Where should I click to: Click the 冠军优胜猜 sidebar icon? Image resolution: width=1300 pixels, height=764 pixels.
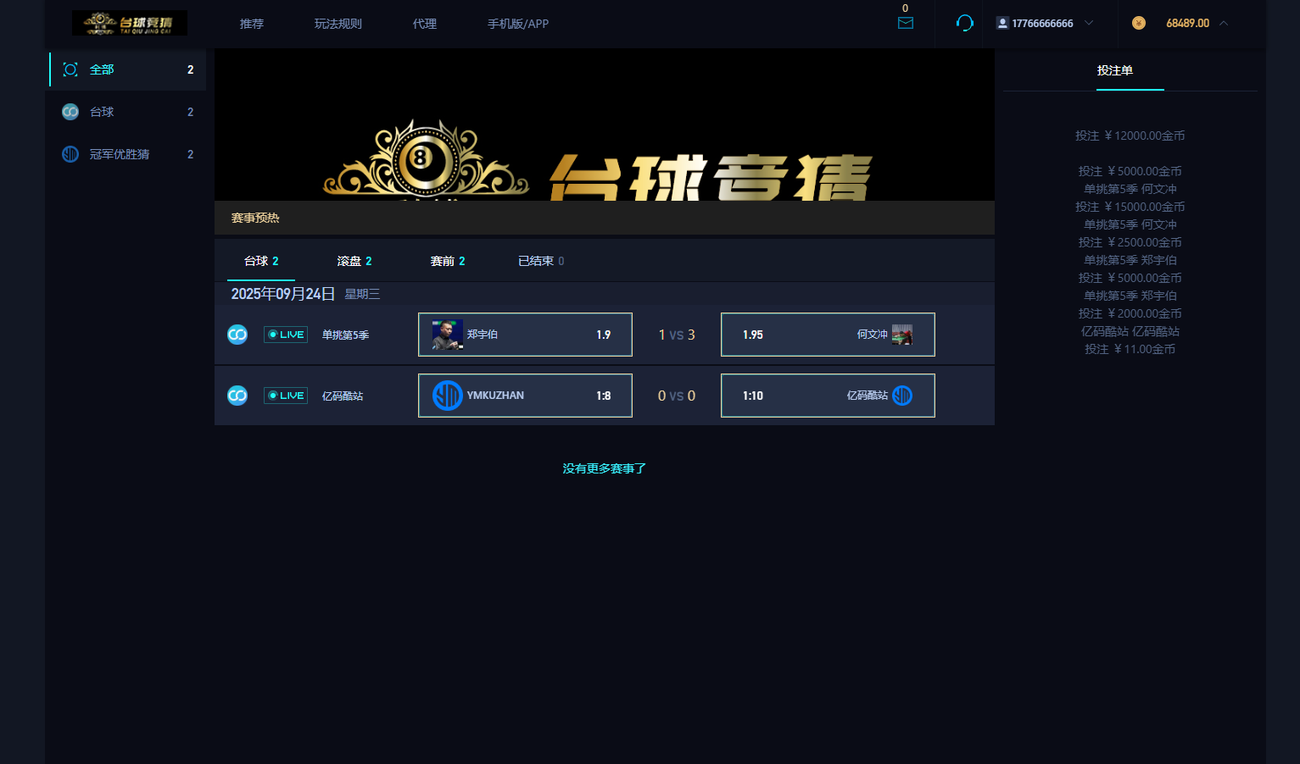(70, 154)
